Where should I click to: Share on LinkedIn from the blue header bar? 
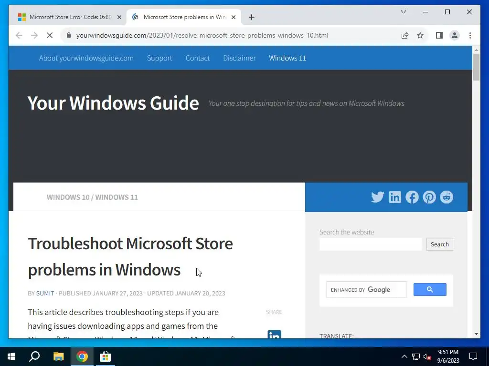click(x=395, y=197)
